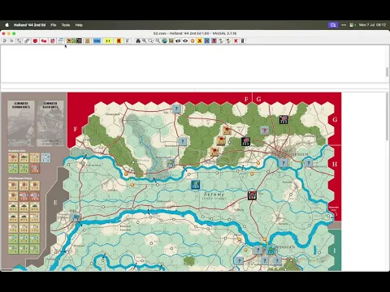
Task: Click the chat log vertical scrollbar
Action: 387,72
